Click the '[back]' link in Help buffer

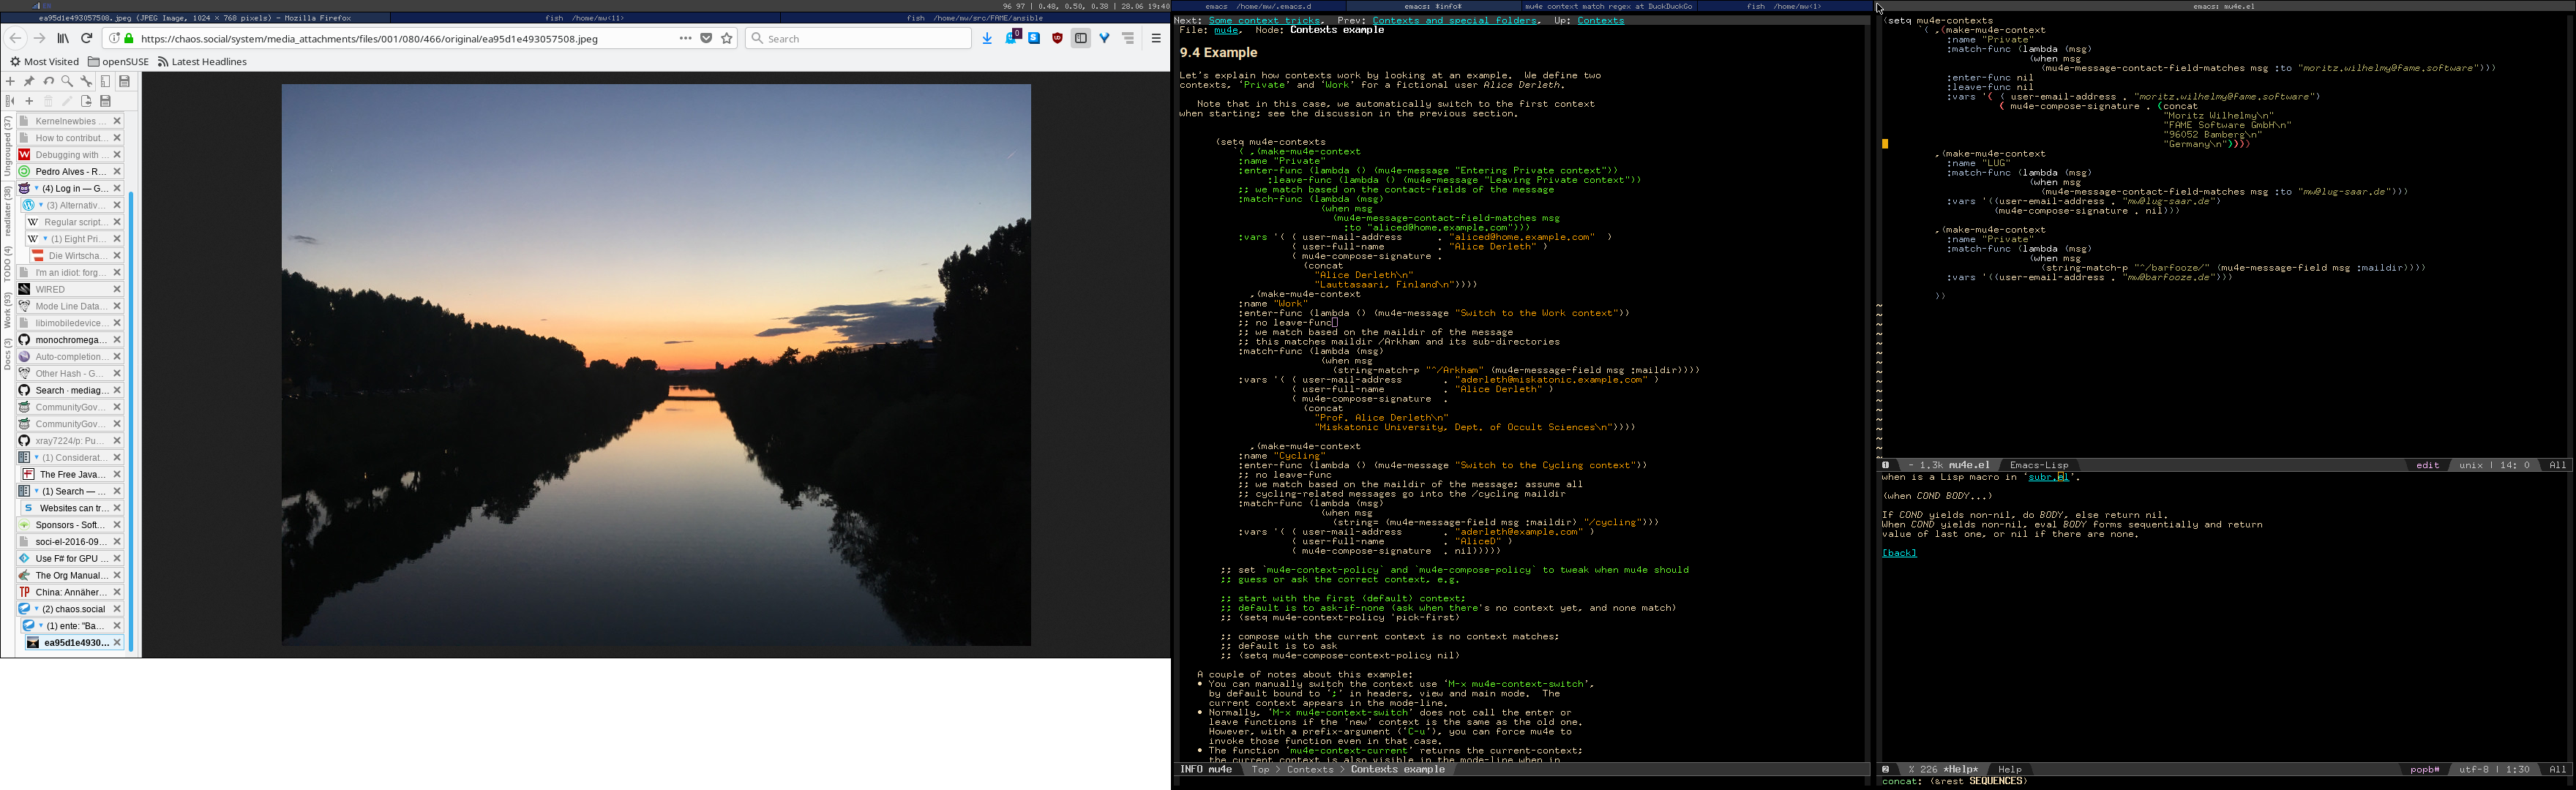pyautogui.click(x=1899, y=553)
